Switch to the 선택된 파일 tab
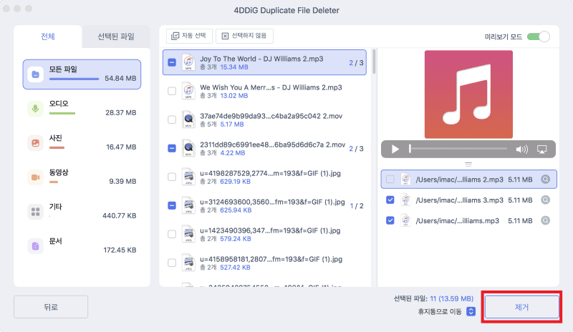This screenshot has width=573, height=332. [115, 36]
